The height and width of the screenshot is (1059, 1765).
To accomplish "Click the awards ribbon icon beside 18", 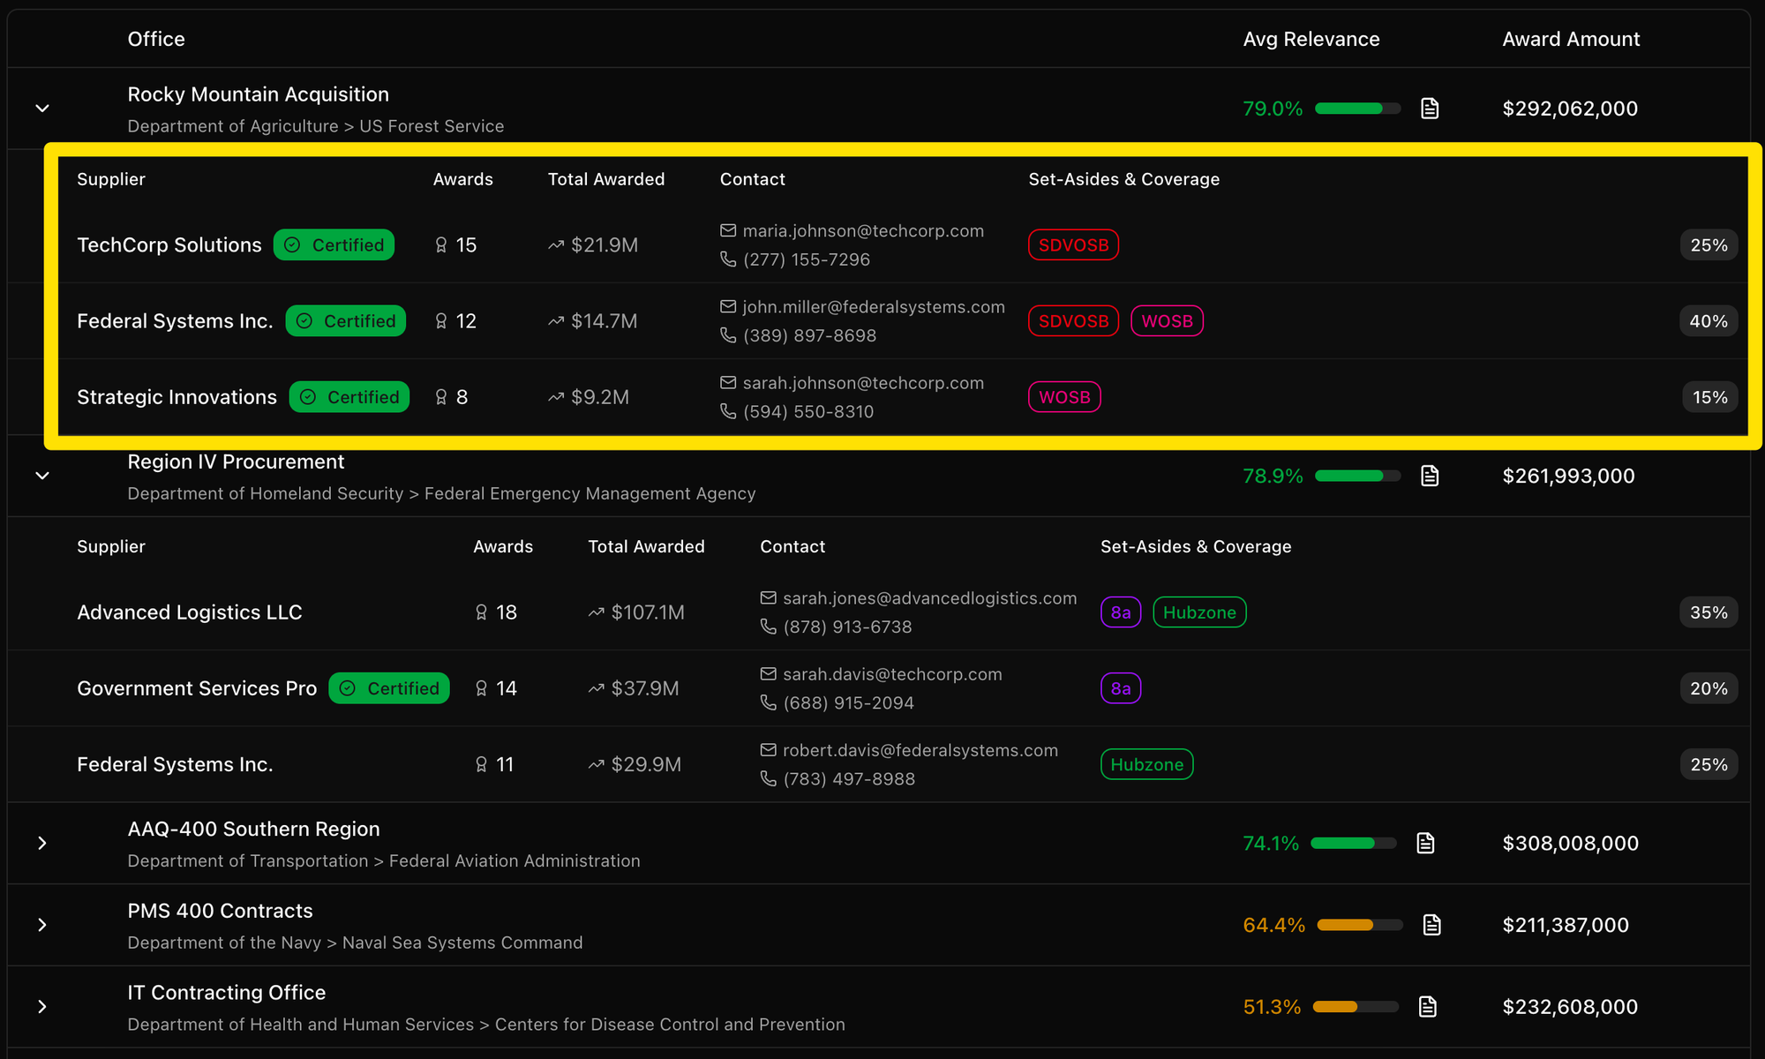I will tap(481, 612).
